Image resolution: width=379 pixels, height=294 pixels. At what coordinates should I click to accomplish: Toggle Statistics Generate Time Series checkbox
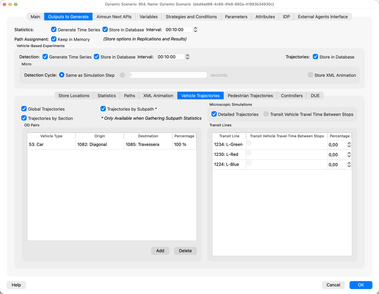54,30
